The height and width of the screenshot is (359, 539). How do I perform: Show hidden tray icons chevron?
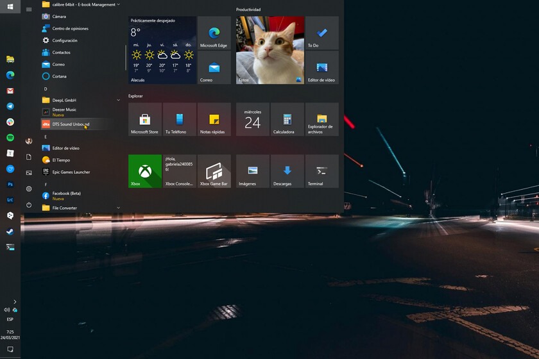[15, 302]
